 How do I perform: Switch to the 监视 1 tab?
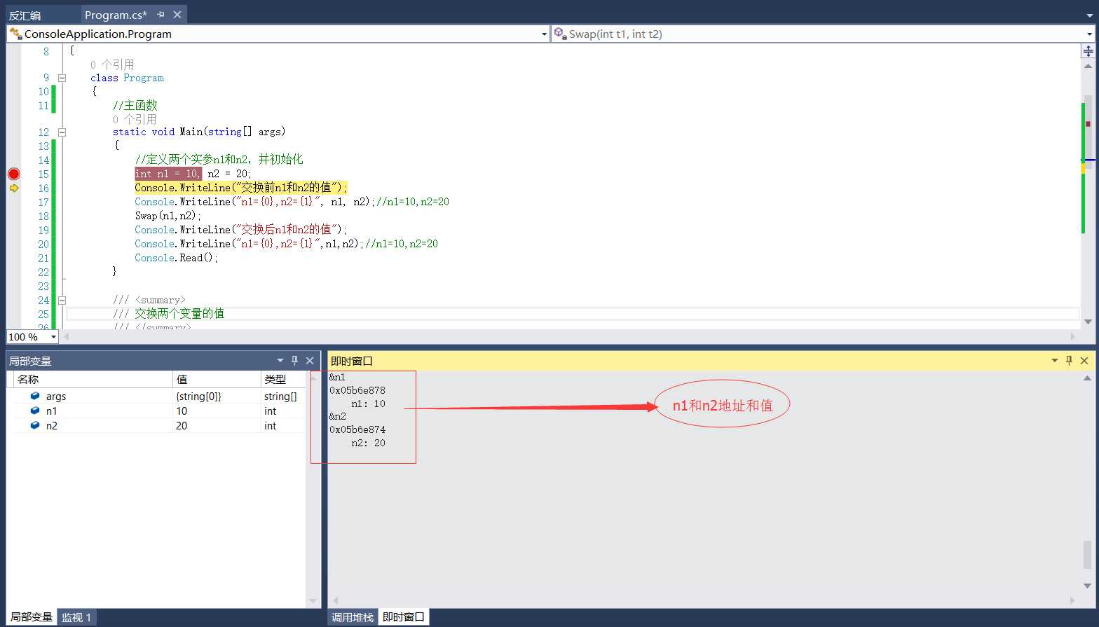[76, 617]
